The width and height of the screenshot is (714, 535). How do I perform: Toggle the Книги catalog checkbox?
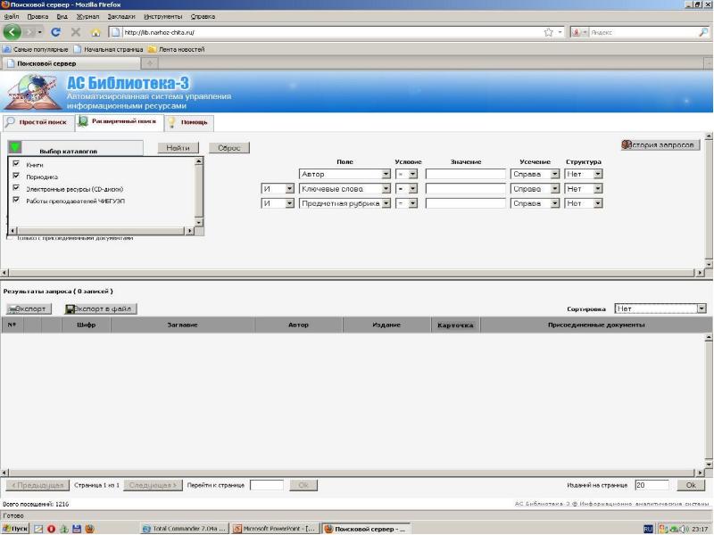tap(16, 164)
